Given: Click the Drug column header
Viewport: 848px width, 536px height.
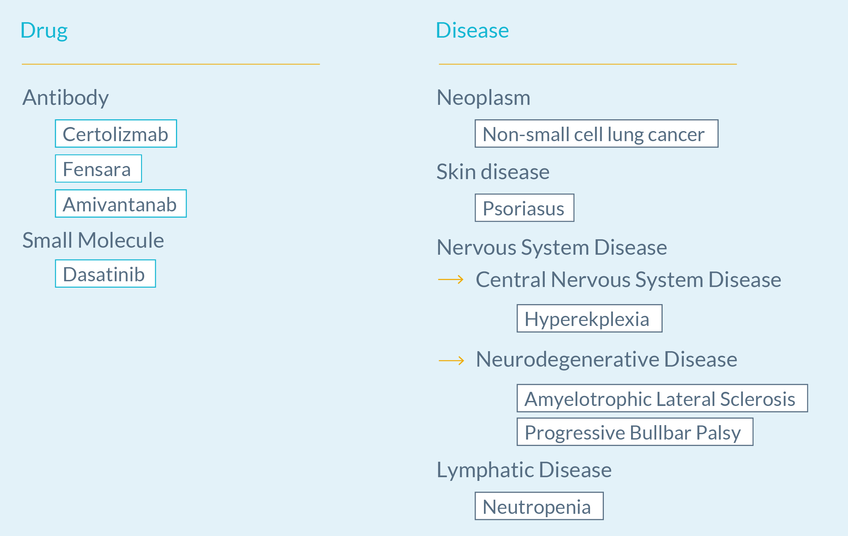Looking at the screenshot, I should click(44, 31).
